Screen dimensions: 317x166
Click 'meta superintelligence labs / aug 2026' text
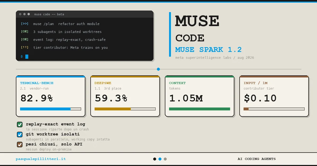click(215, 57)
